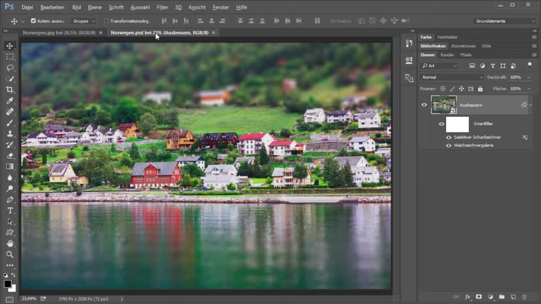This screenshot has width=541, height=304.
Task: Open the Normal blend mode dropdown
Action: (x=452, y=77)
